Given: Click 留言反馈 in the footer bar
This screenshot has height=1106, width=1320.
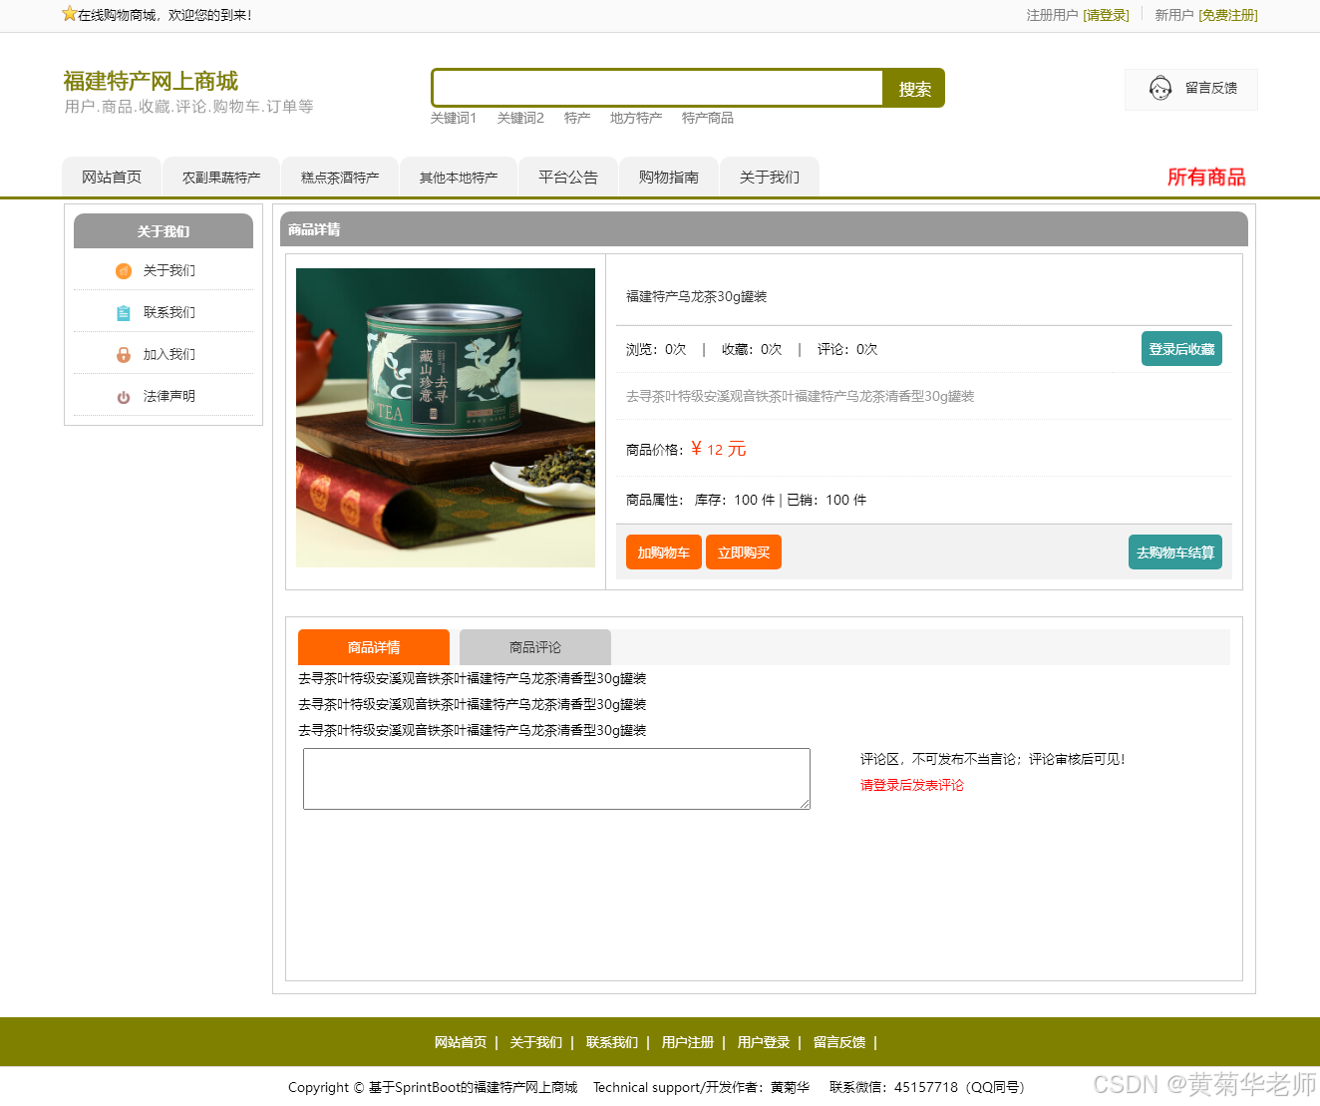Looking at the screenshot, I should point(839,1042).
